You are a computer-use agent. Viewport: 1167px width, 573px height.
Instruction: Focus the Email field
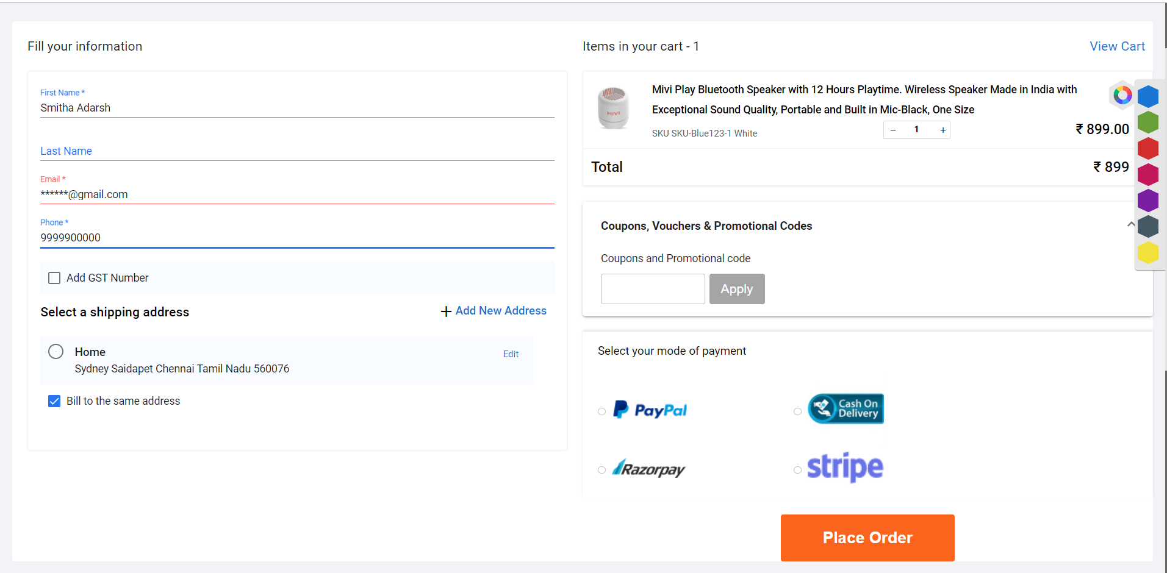tap(297, 194)
